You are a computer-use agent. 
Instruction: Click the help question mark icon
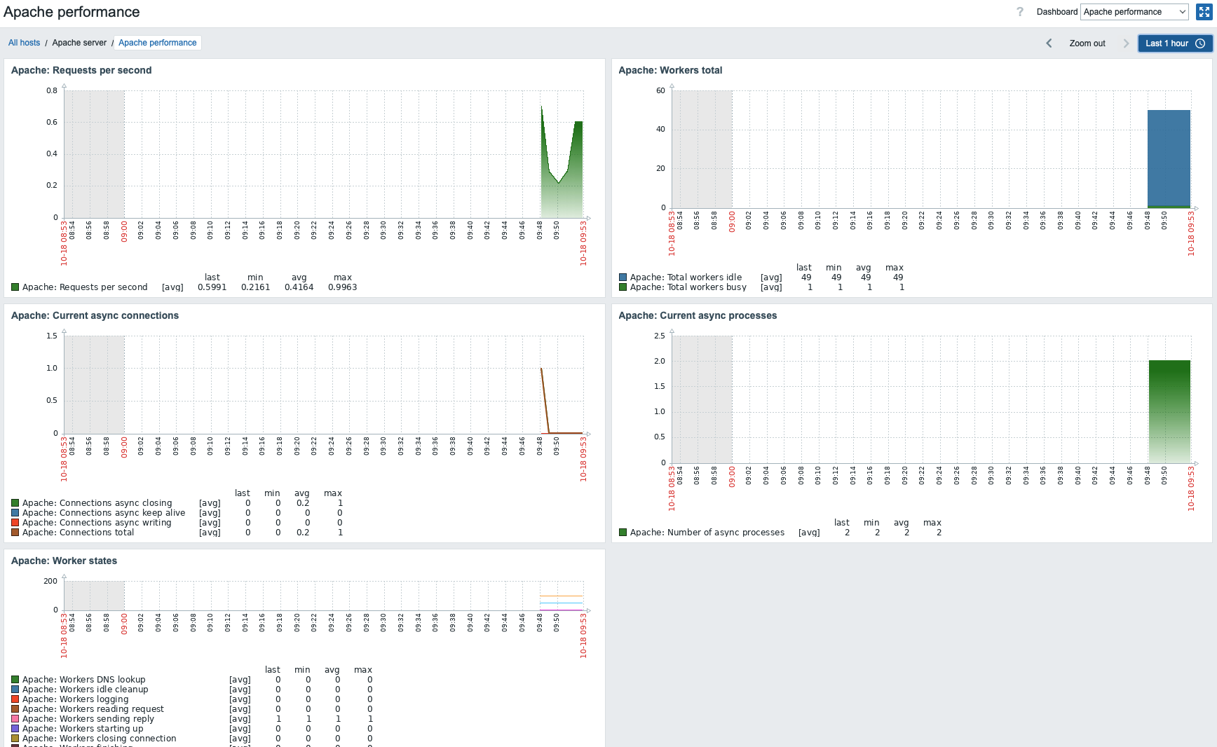[x=1020, y=12]
